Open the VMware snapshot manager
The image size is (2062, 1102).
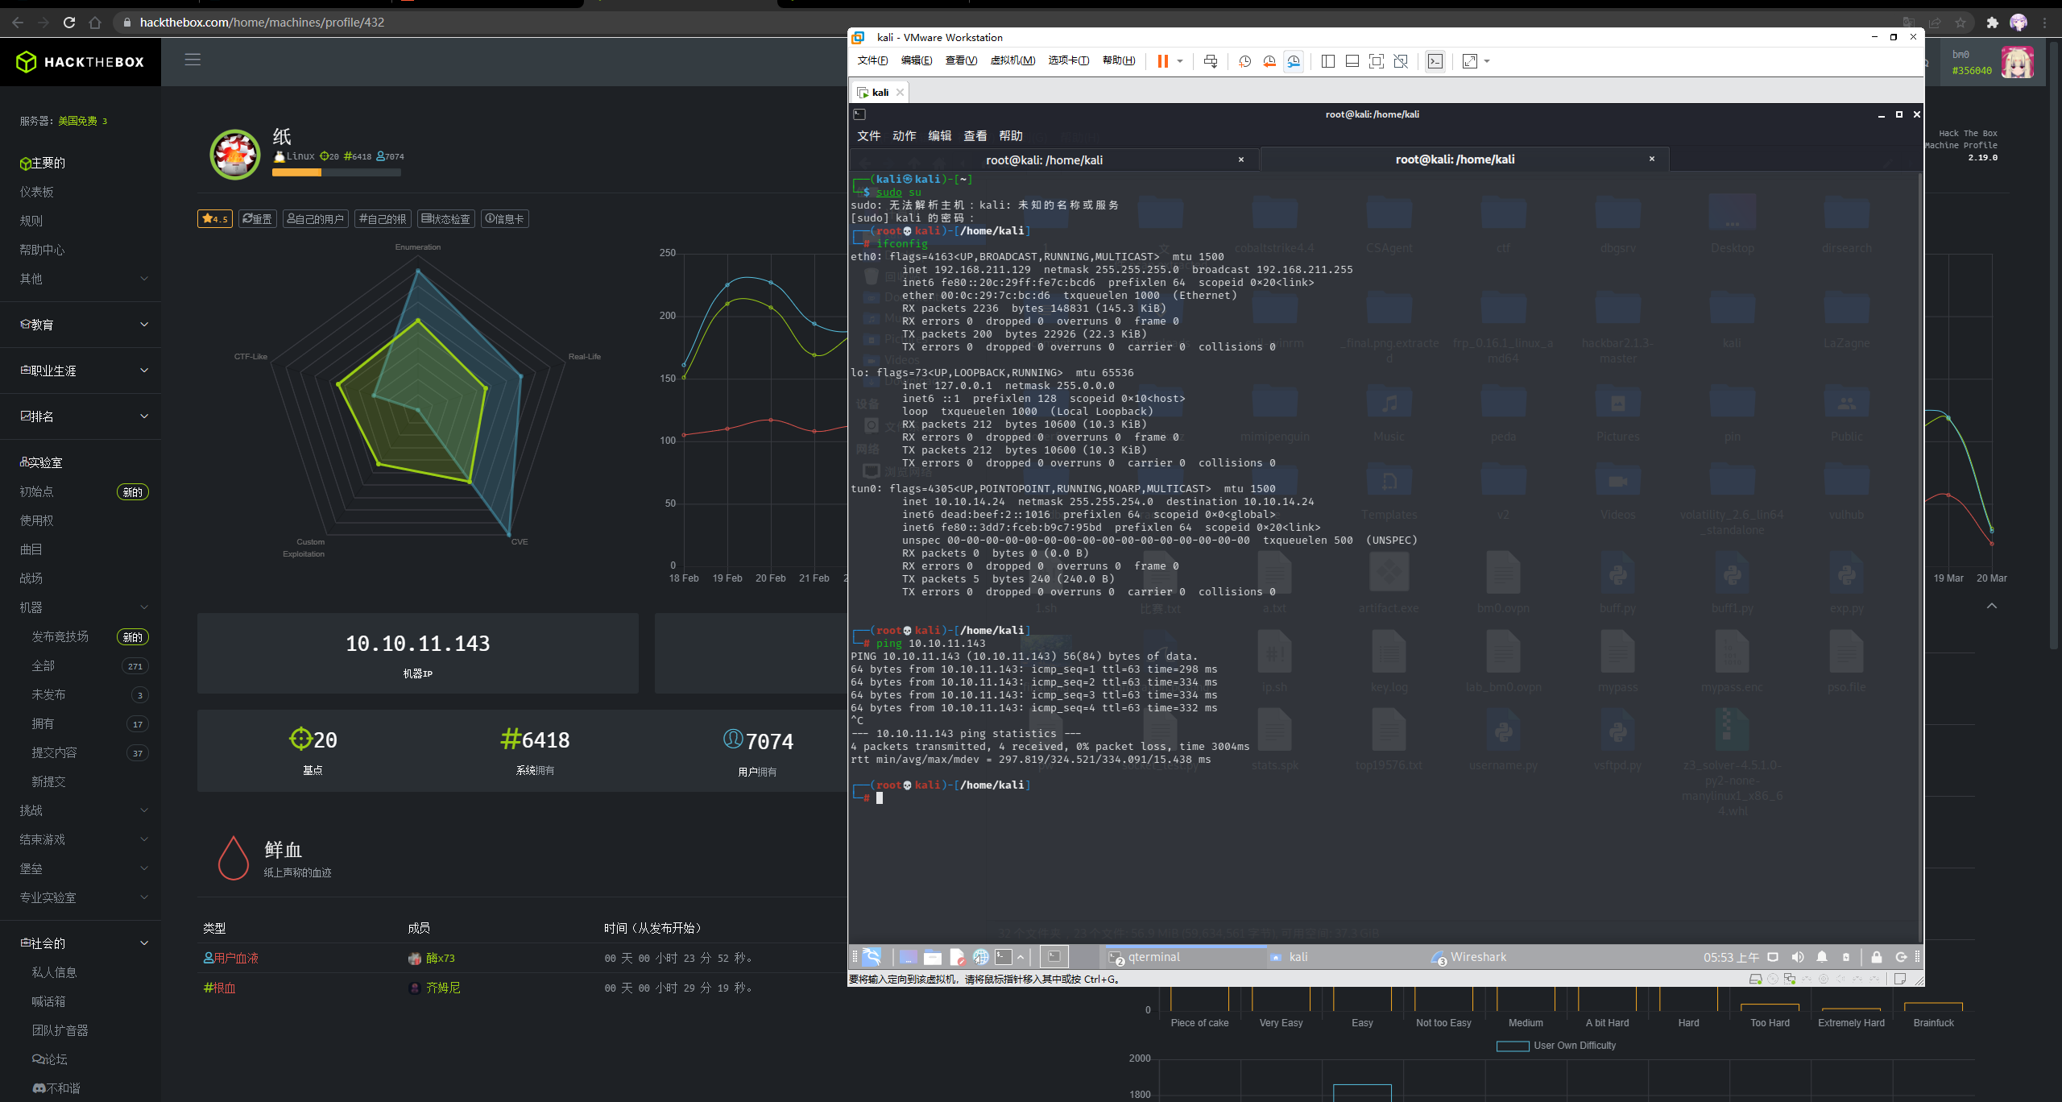click(x=1294, y=61)
